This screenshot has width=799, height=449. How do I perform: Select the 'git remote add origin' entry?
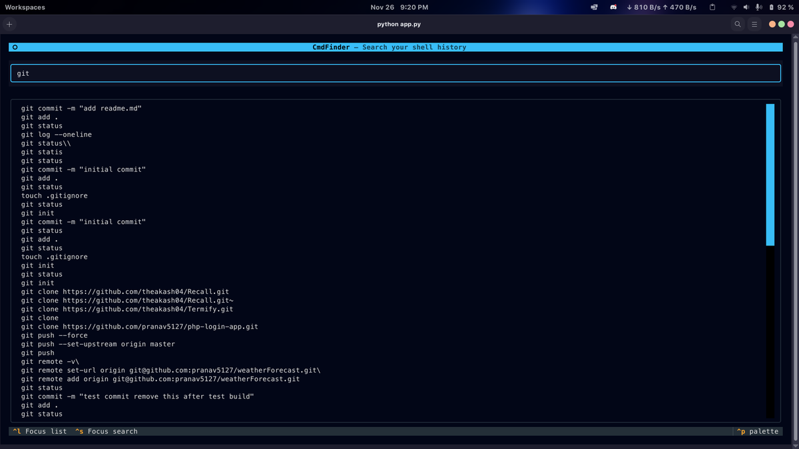[160, 378]
